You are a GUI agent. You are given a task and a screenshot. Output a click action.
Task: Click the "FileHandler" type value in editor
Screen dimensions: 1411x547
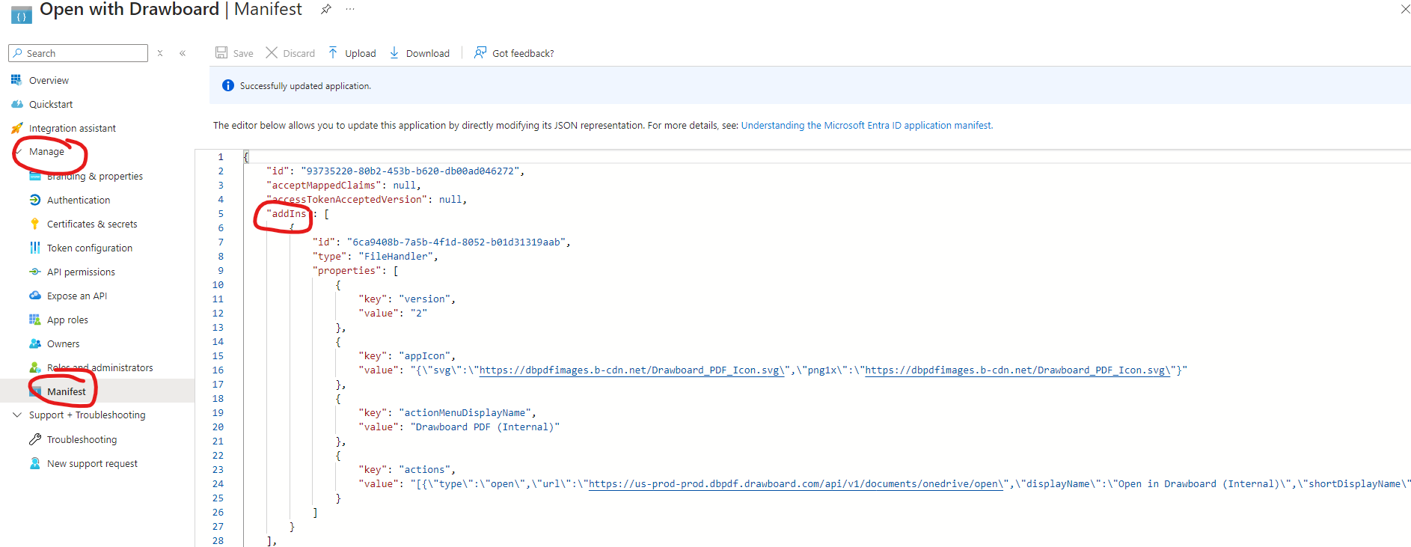coord(397,256)
